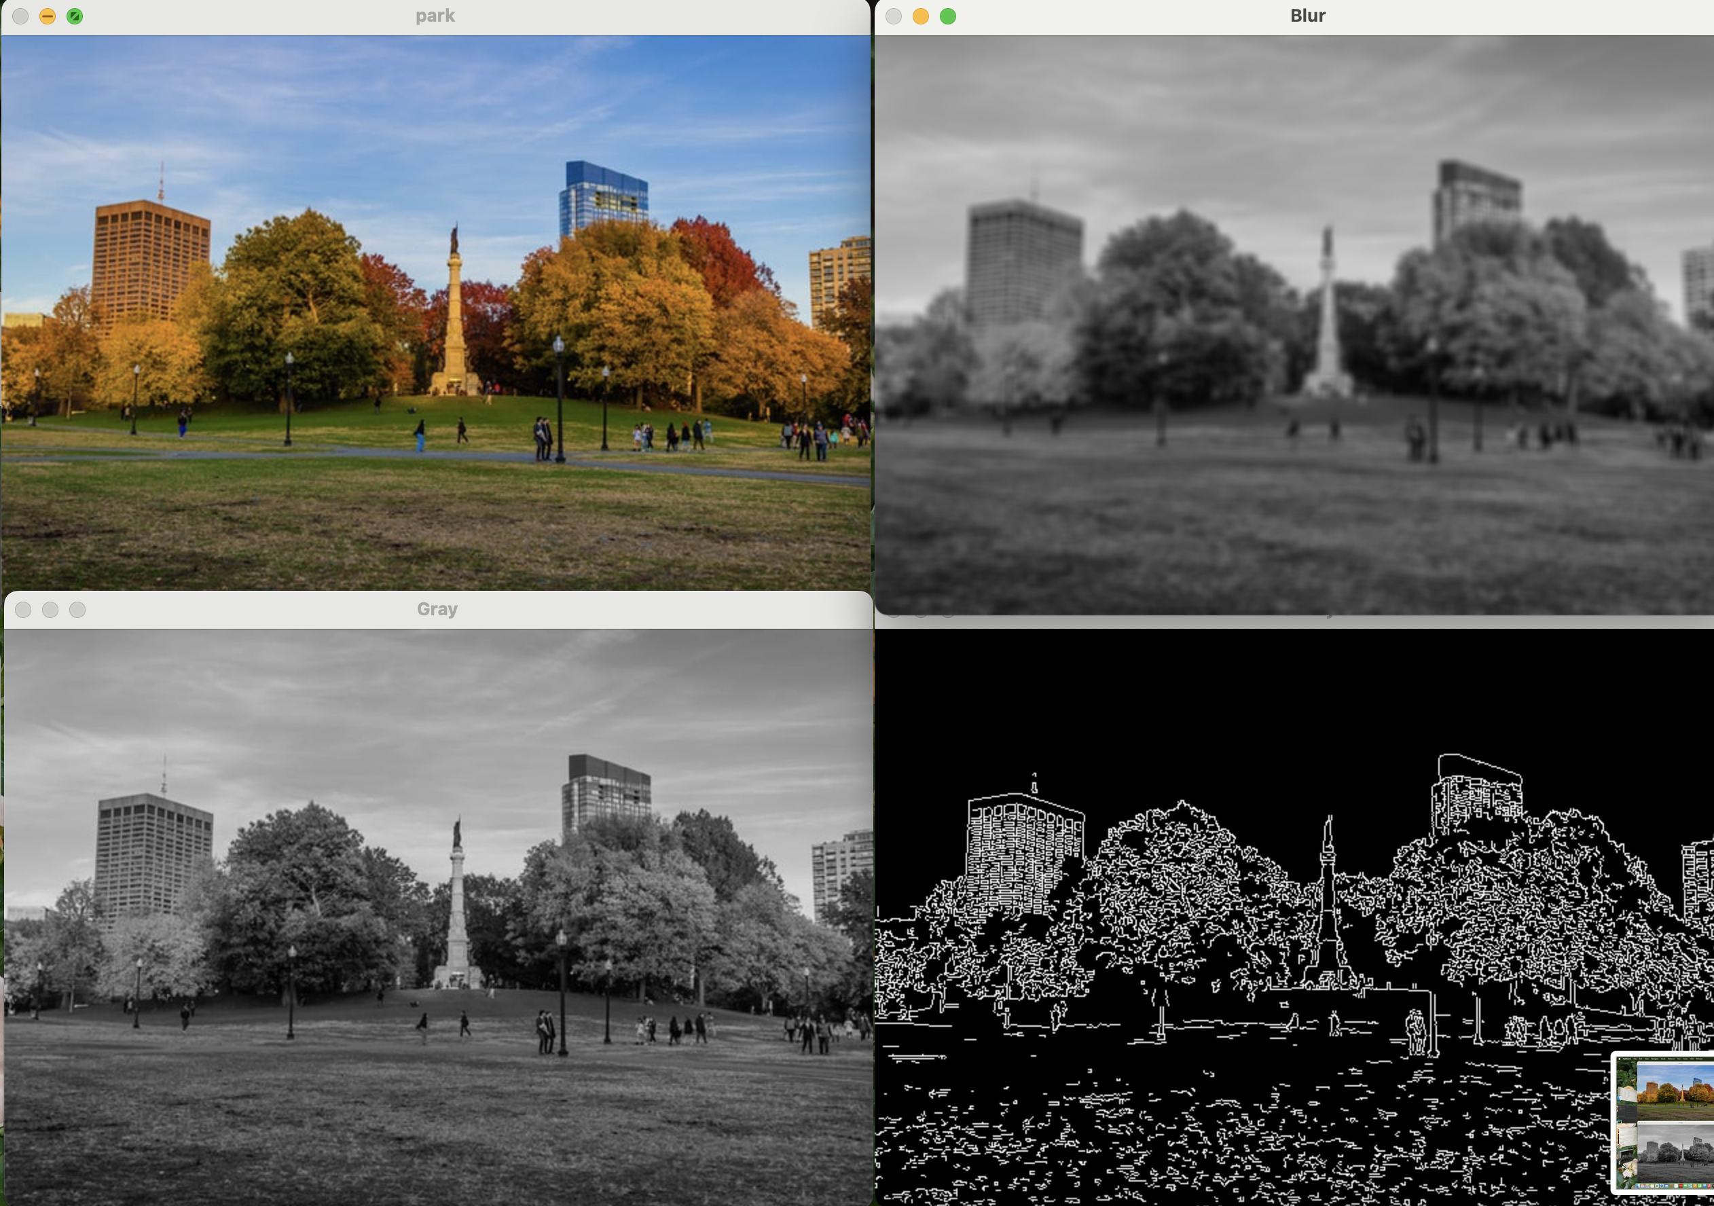Screen dimensions: 1714x1206
Task: Minimize the Blur window
Action: pos(920,16)
